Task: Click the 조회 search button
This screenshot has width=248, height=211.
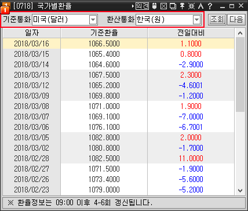Action: click(x=217, y=19)
